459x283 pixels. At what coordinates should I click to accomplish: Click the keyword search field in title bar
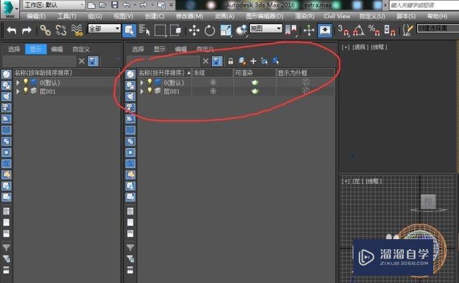[424, 5]
